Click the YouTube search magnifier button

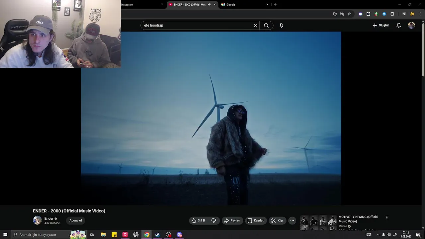coord(266,26)
